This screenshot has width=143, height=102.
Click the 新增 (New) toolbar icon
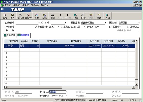[x=5, y=16]
